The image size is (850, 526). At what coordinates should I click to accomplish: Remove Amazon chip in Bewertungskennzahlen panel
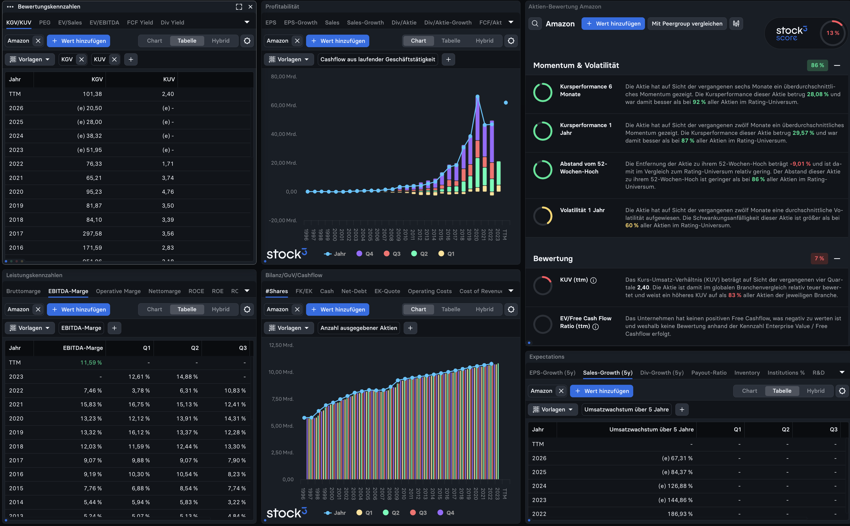pyautogui.click(x=38, y=41)
